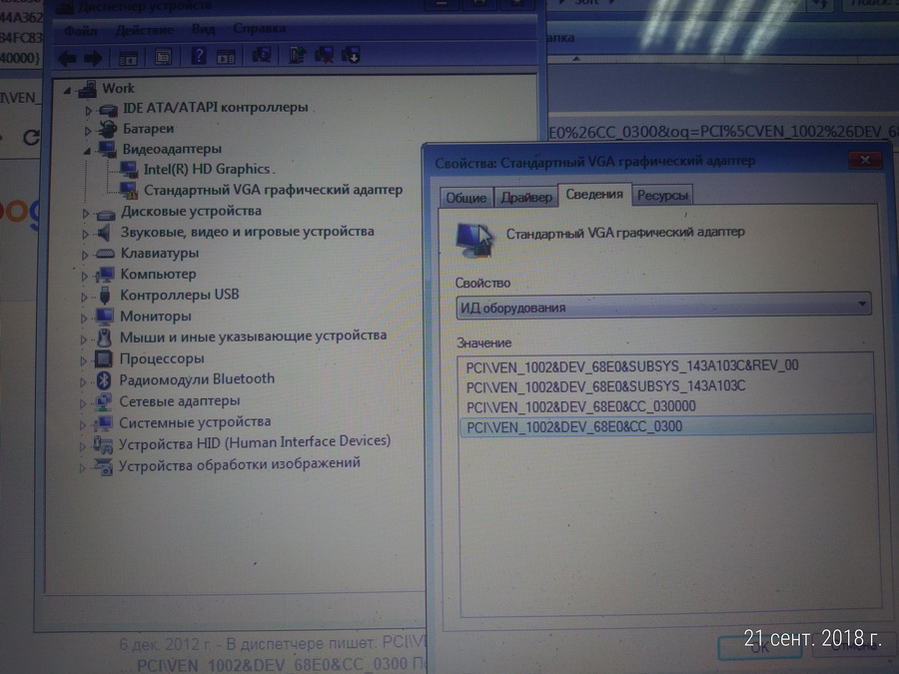Screen dimensions: 899x674
Task: Open the Вид menu
Action: [203, 31]
